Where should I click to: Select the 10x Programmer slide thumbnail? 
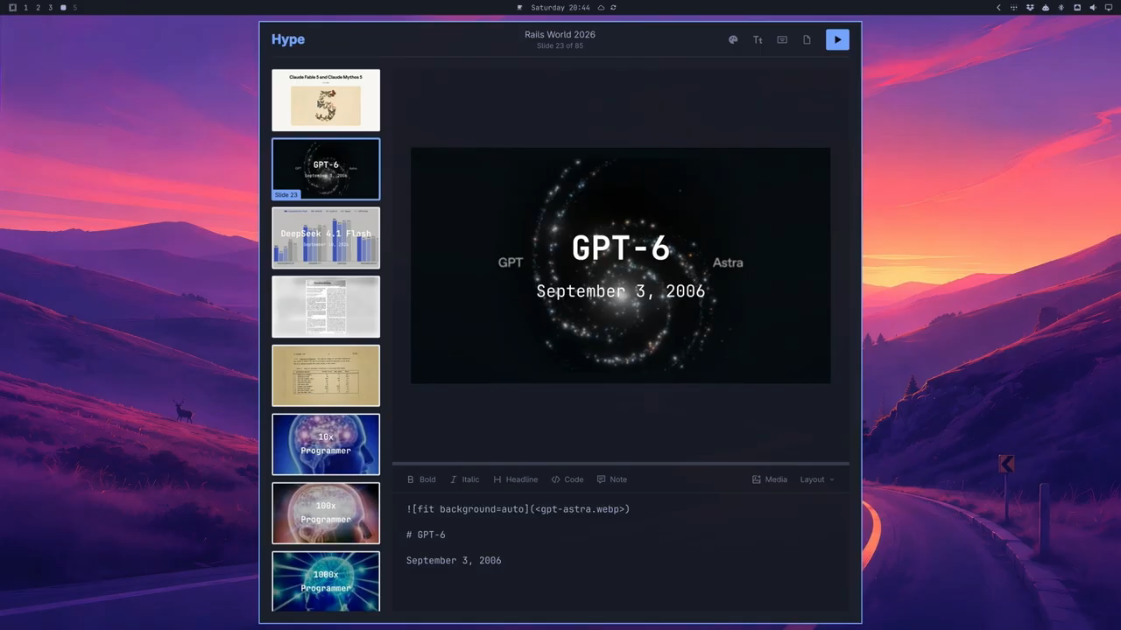[x=326, y=444]
